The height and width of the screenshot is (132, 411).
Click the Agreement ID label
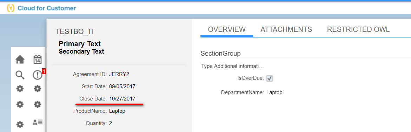pos(90,74)
